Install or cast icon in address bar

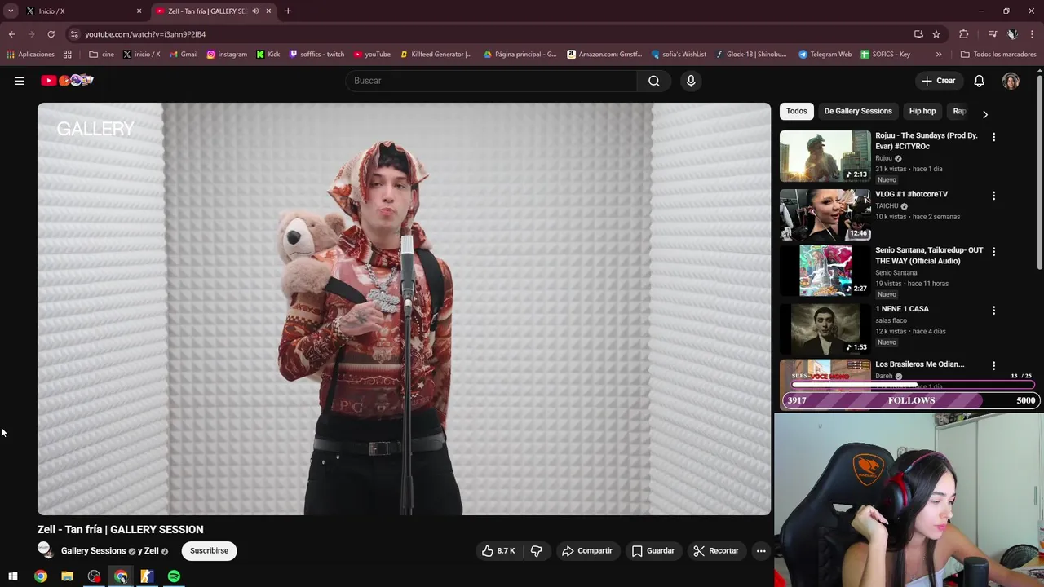tap(918, 34)
